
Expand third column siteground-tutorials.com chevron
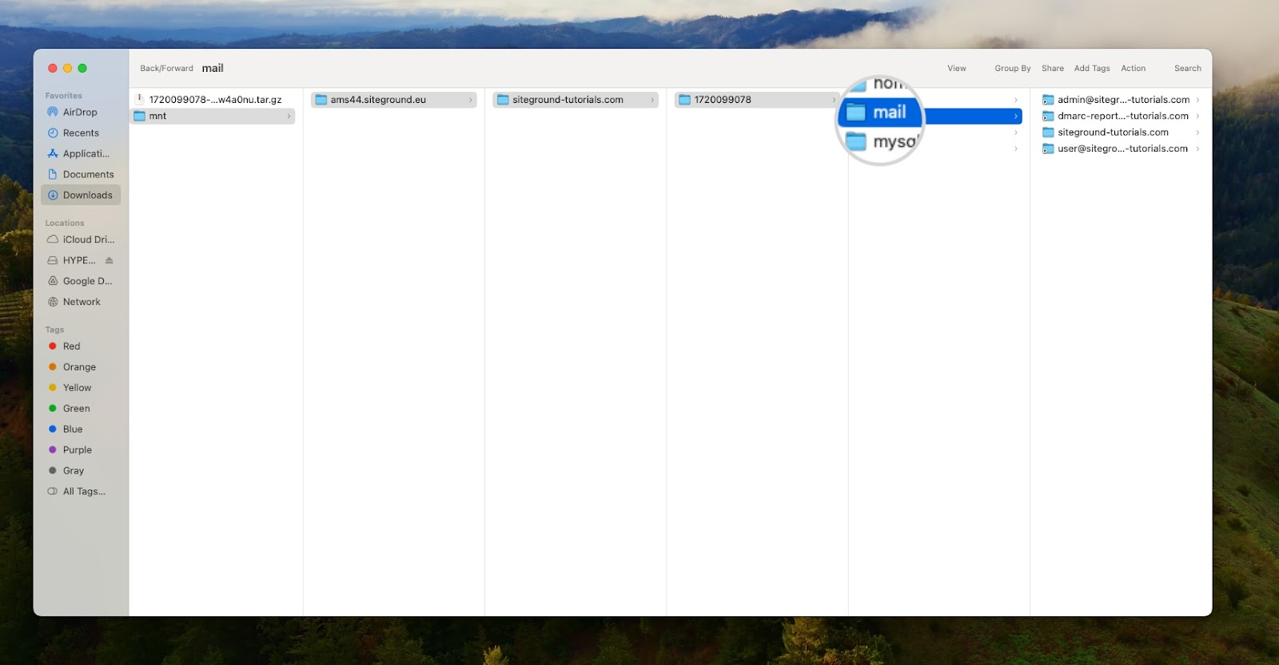tap(652, 100)
